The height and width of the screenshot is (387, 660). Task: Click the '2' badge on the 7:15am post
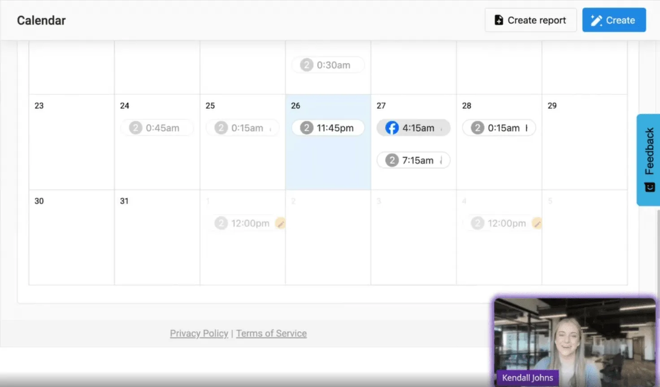(x=392, y=160)
